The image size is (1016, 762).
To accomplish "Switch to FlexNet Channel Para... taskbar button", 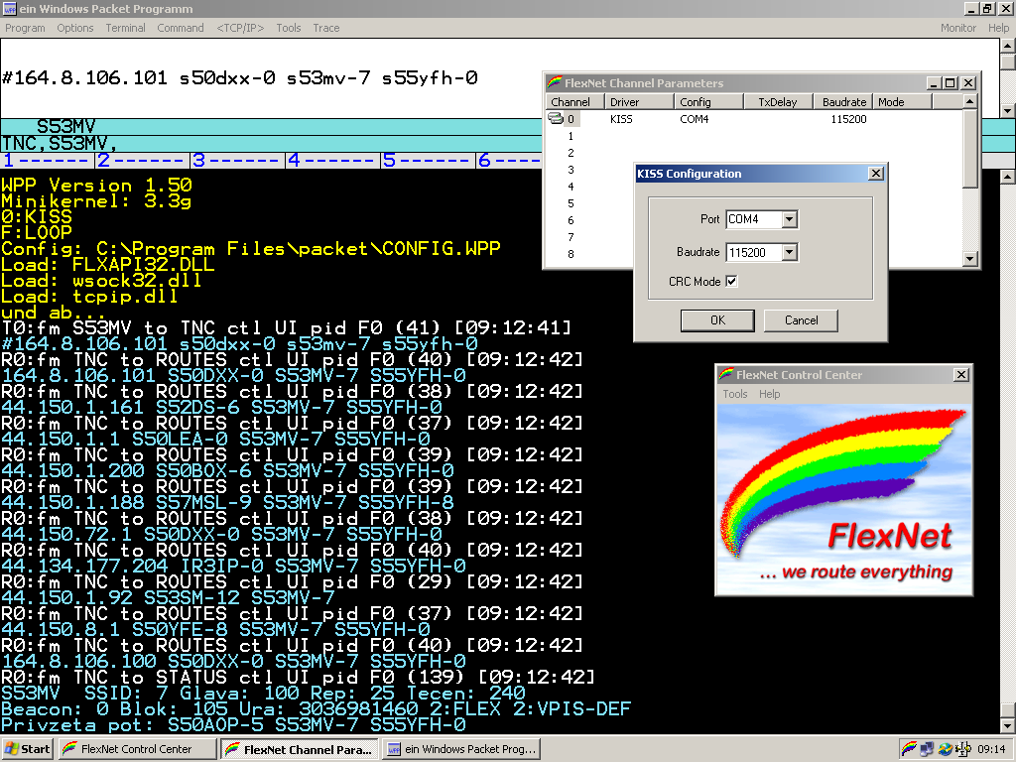I will (x=300, y=749).
